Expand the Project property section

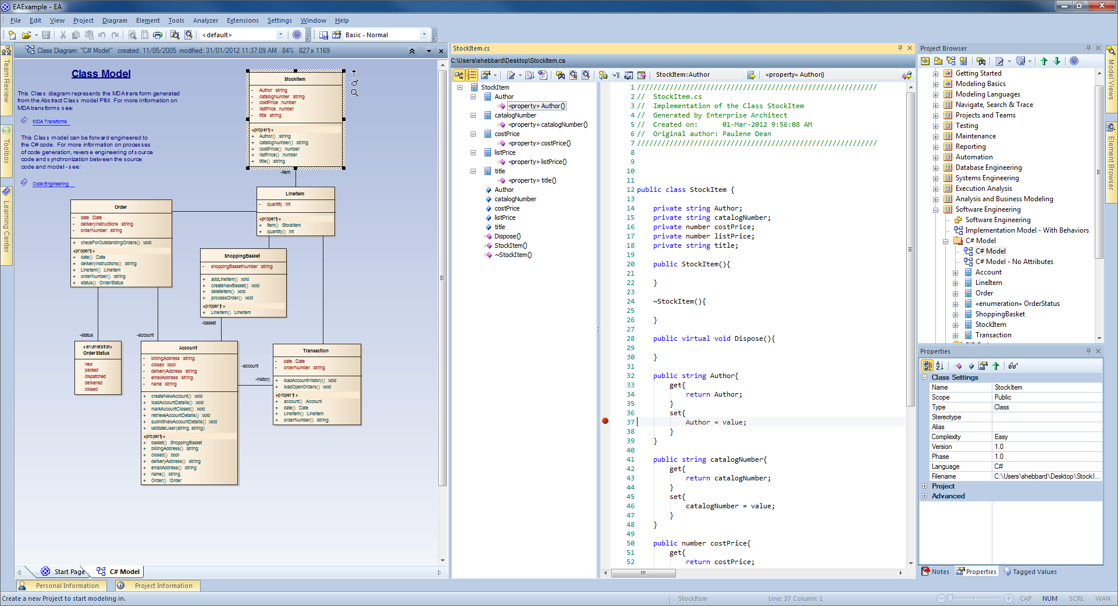point(925,486)
